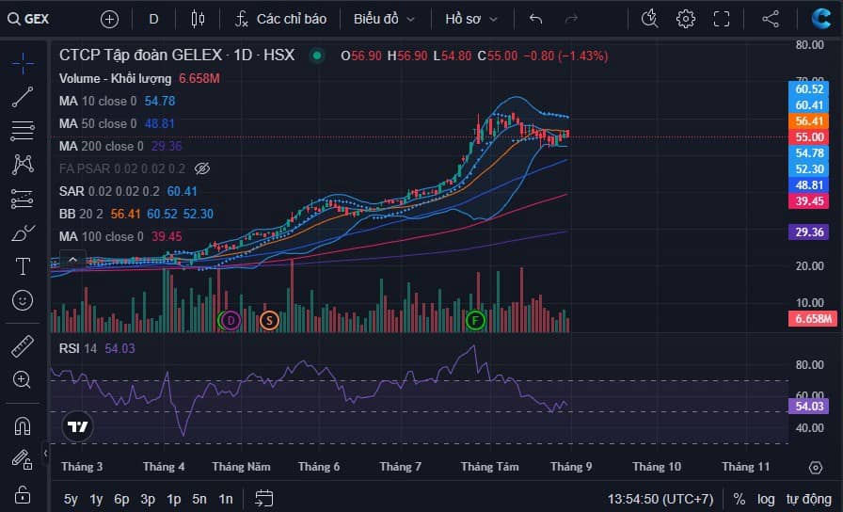The width and height of the screenshot is (843, 512).
Task: Toggle tự động auto scale
Action: point(808,499)
